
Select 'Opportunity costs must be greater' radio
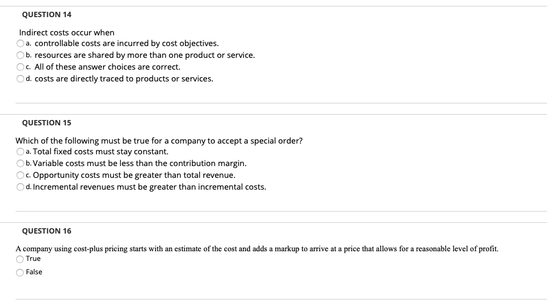(20, 175)
